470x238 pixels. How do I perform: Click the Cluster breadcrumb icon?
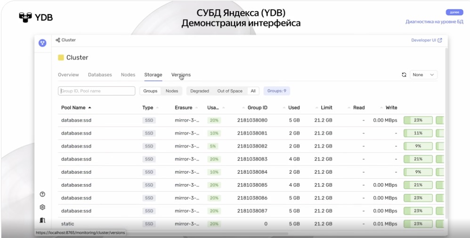pyautogui.click(x=58, y=40)
